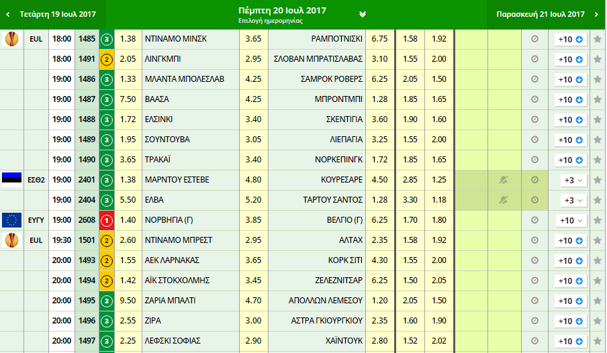The height and width of the screenshot is (353, 607).
Task: Click the red 1 badge for ΝΟΡΒΗΓΙΑ (Γ)
Action: pos(106,220)
